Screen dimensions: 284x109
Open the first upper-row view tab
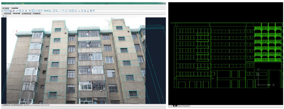(x=5, y=8)
